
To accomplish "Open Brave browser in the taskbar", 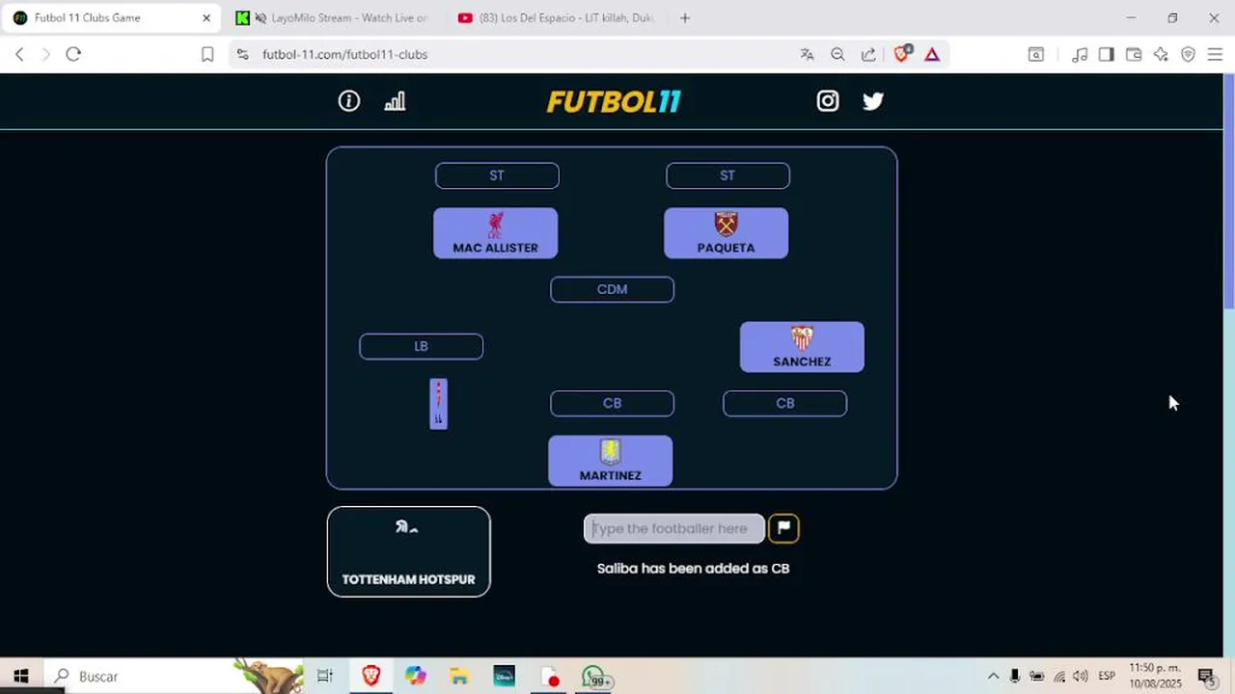I will 371,676.
